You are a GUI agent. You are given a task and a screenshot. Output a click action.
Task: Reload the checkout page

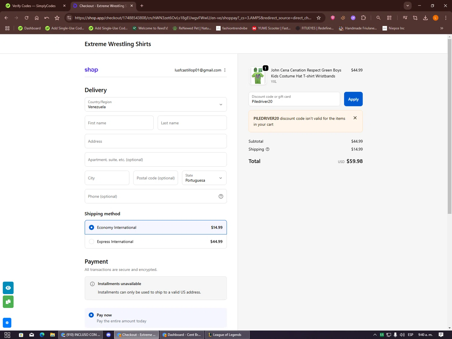click(27, 18)
